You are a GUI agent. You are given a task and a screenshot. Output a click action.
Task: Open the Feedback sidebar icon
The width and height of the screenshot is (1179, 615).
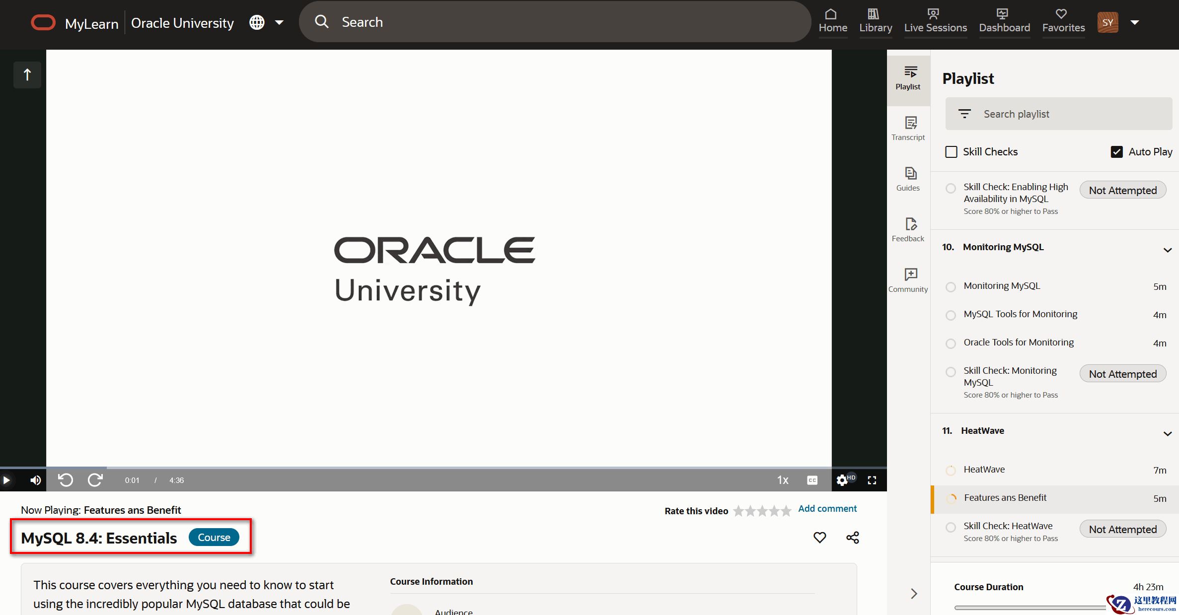[x=910, y=229]
